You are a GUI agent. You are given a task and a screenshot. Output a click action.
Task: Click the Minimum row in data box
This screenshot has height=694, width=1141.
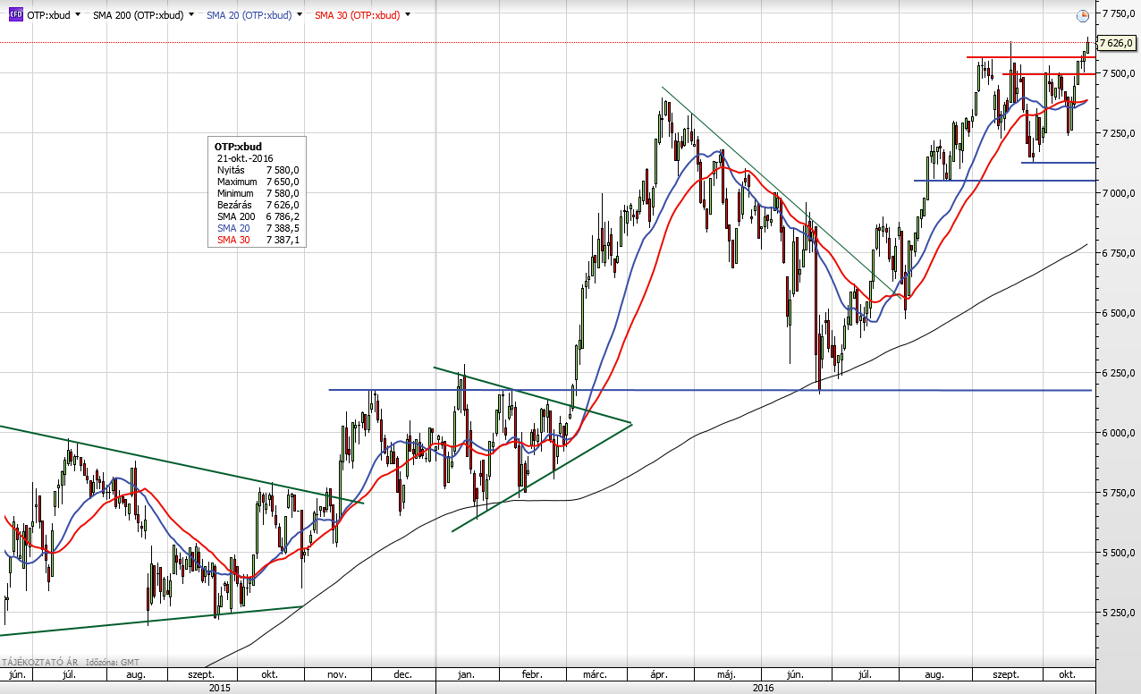pos(258,193)
